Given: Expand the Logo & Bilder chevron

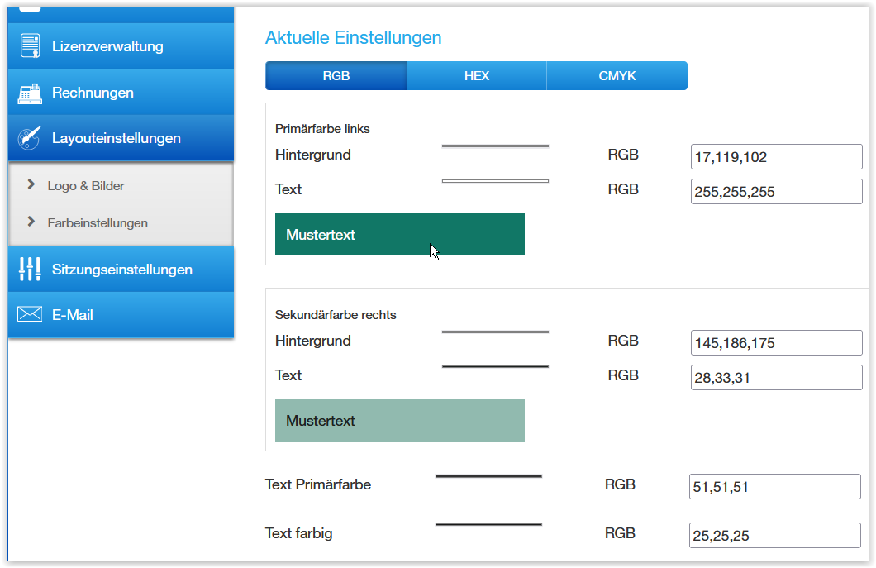Looking at the screenshot, I should [x=31, y=185].
